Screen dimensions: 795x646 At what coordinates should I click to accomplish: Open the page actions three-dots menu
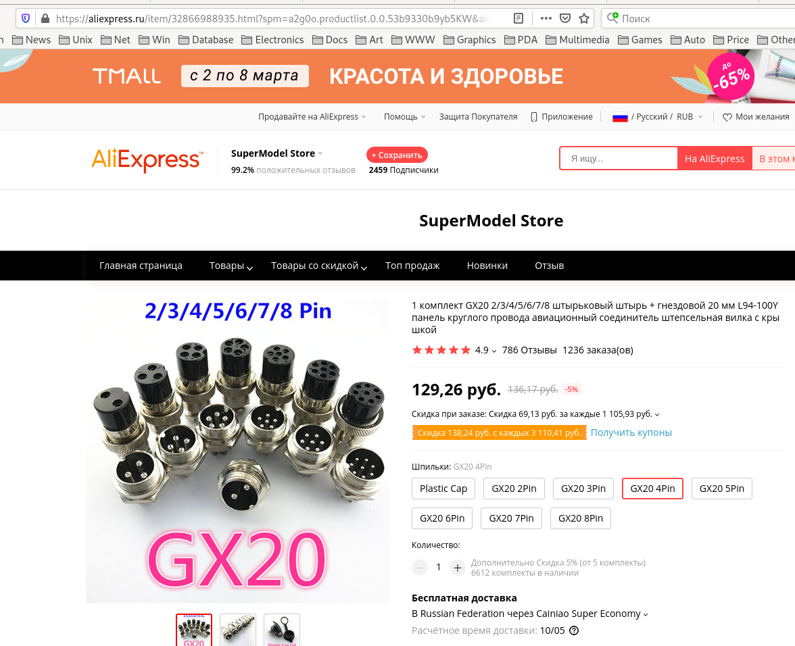[x=546, y=19]
